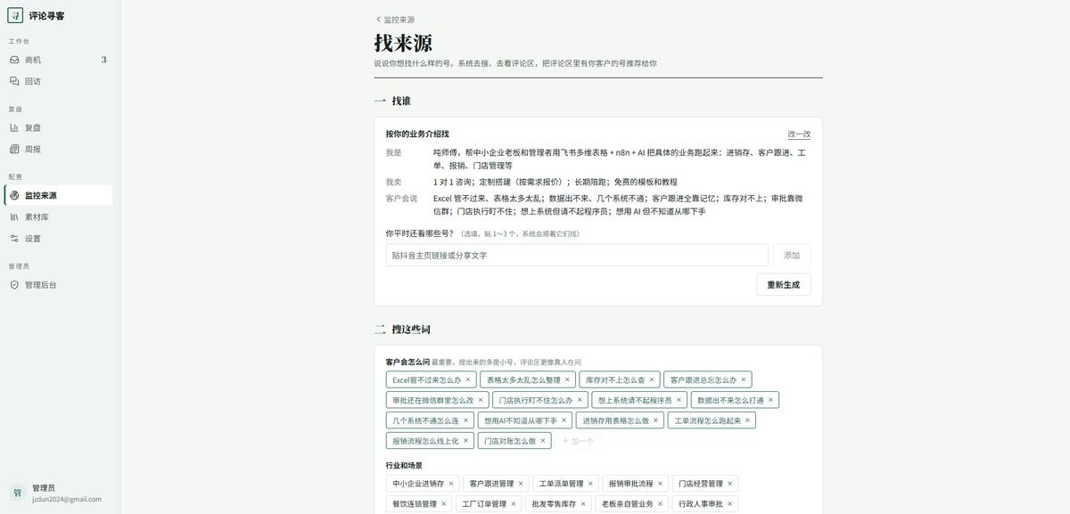This screenshot has width=1070, height=514.
Task: Click the 老板亲自管业务 tag text
Action: click(x=628, y=504)
